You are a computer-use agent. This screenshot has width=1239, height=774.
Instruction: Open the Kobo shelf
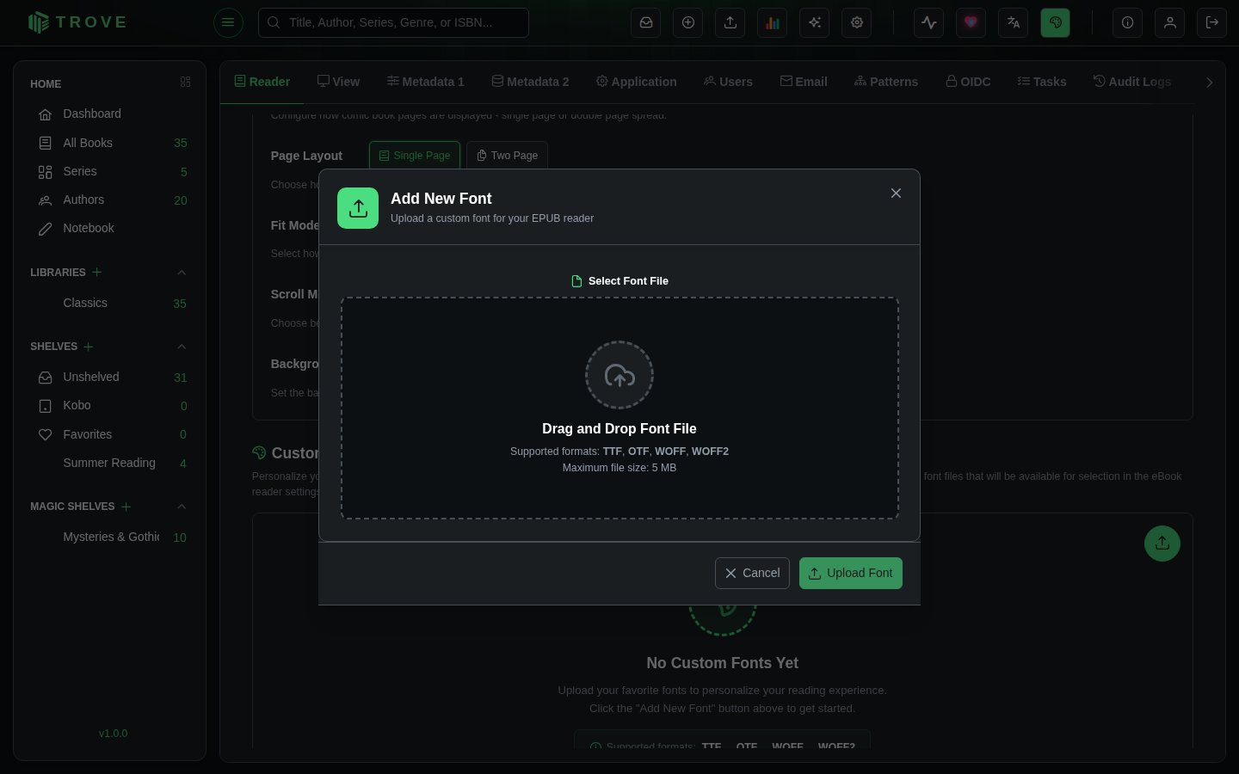tap(110, 405)
